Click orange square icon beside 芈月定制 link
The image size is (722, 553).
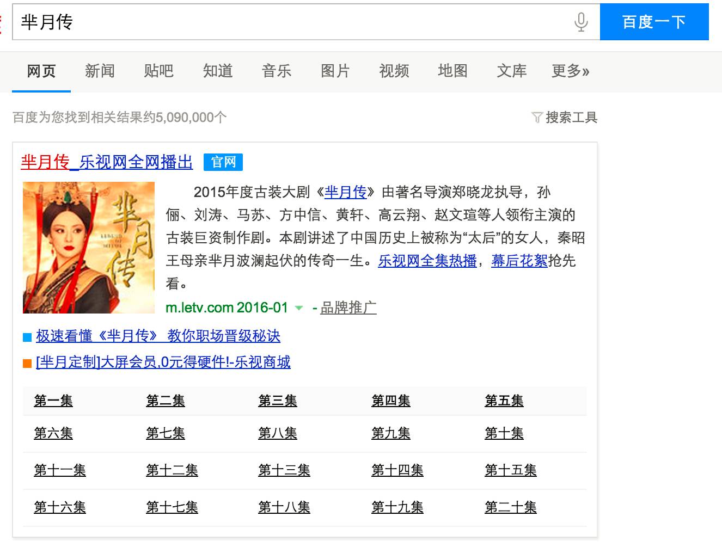pyautogui.click(x=27, y=363)
